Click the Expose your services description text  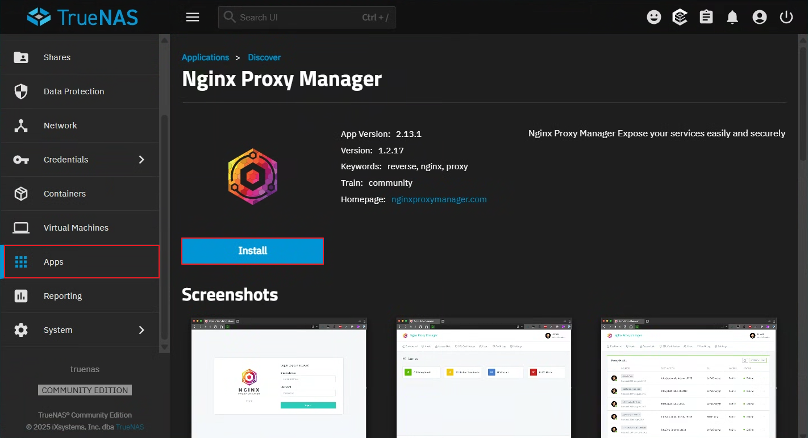pos(657,134)
